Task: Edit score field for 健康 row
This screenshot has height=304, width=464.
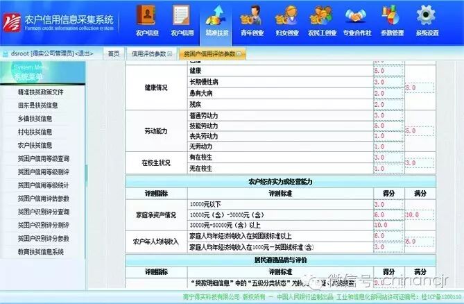Action: click(388, 71)
